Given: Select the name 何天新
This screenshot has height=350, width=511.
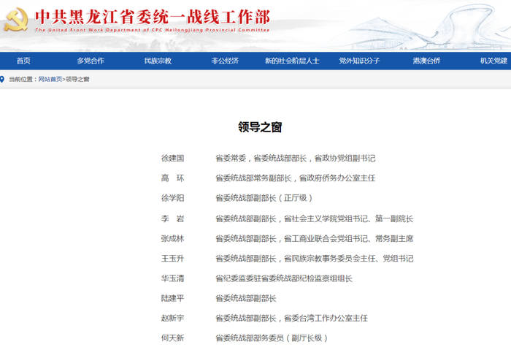Looking at the screenshot, I should (173, 338).
